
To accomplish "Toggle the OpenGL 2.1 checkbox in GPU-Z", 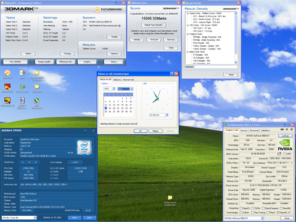I will point(278,212).
